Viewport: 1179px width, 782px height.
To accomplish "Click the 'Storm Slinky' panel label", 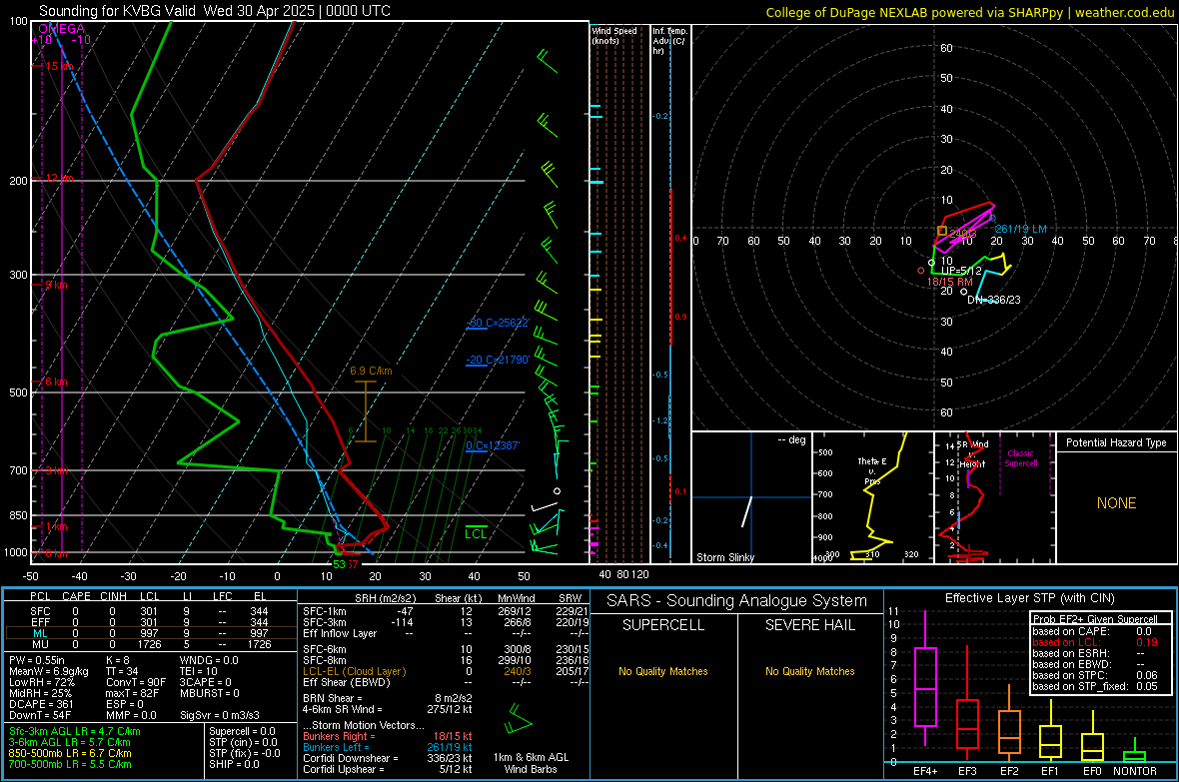I will (724, 557).
